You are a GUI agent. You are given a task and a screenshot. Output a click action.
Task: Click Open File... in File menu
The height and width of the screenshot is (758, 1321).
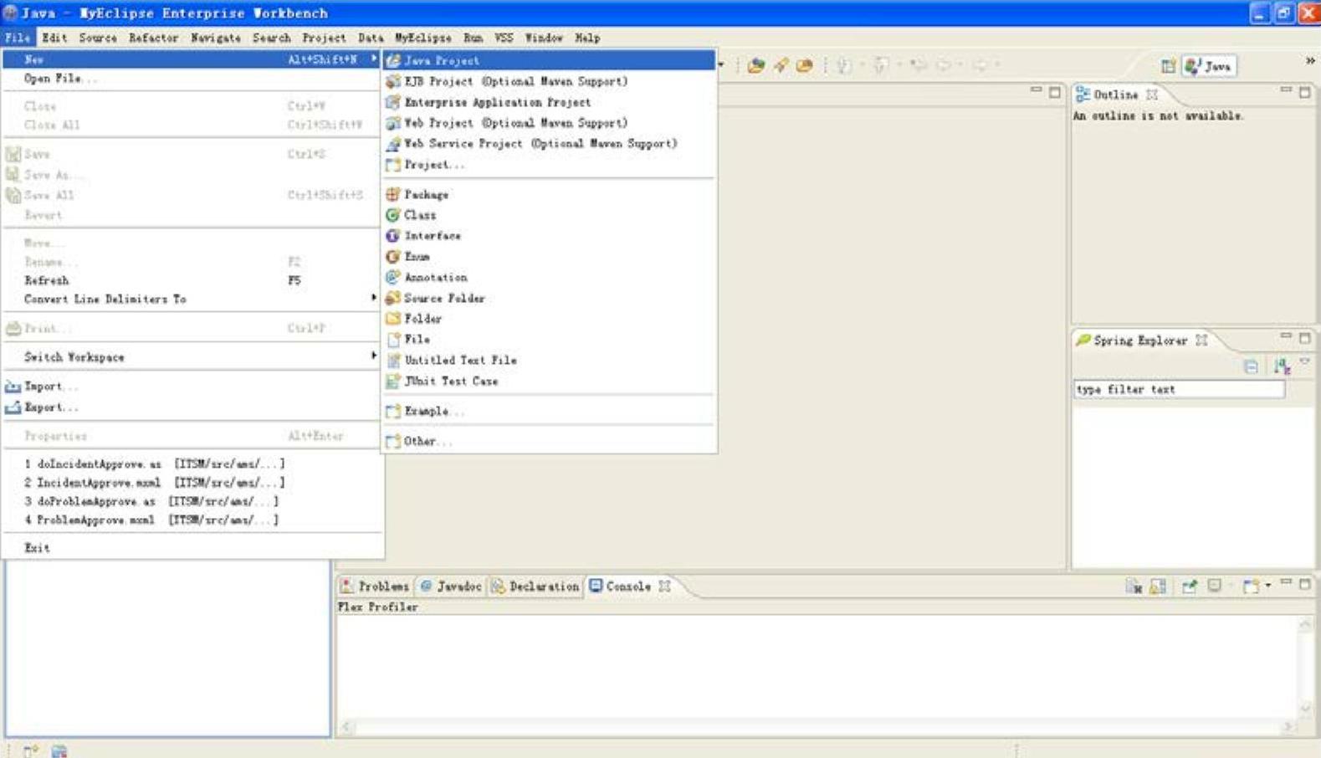pos(192,79)
